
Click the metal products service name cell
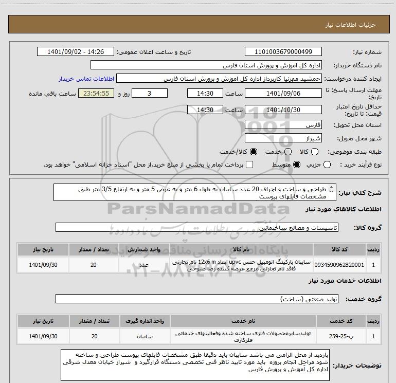243,336
